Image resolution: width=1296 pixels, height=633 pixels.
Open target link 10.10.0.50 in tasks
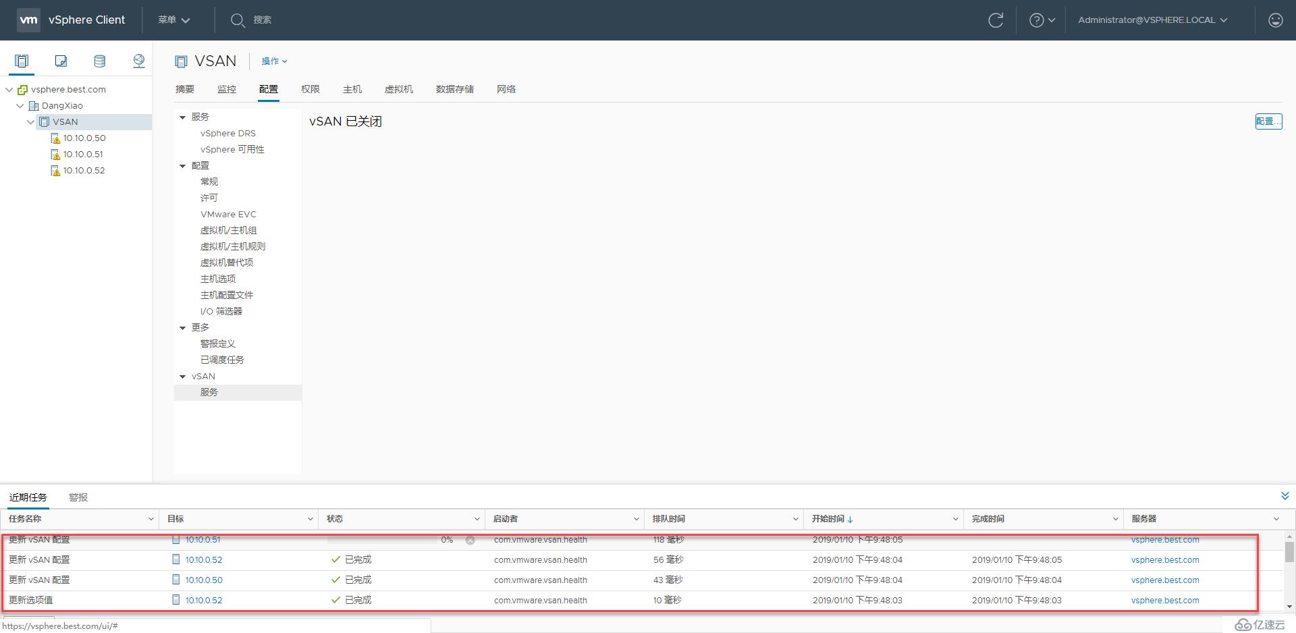204,580
